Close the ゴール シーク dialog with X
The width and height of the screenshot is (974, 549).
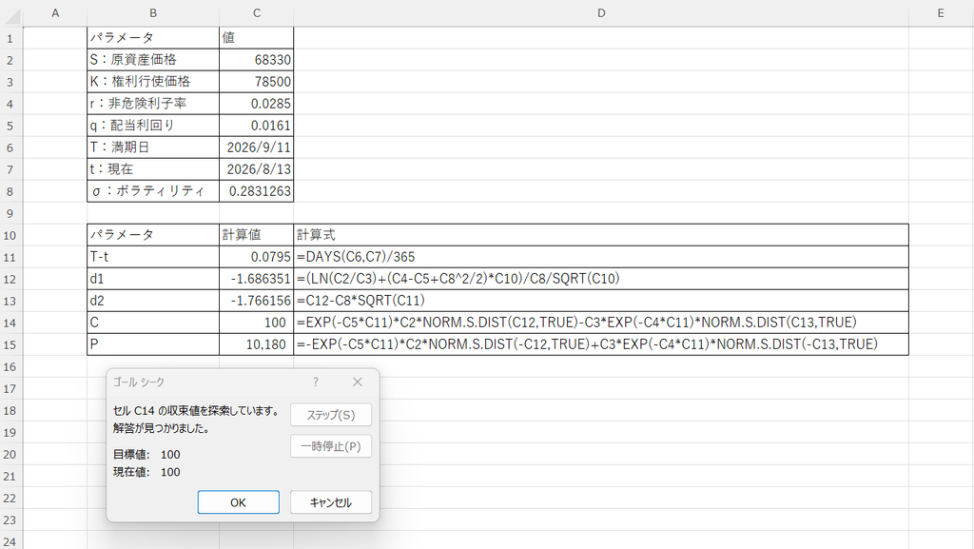point(358,382)
